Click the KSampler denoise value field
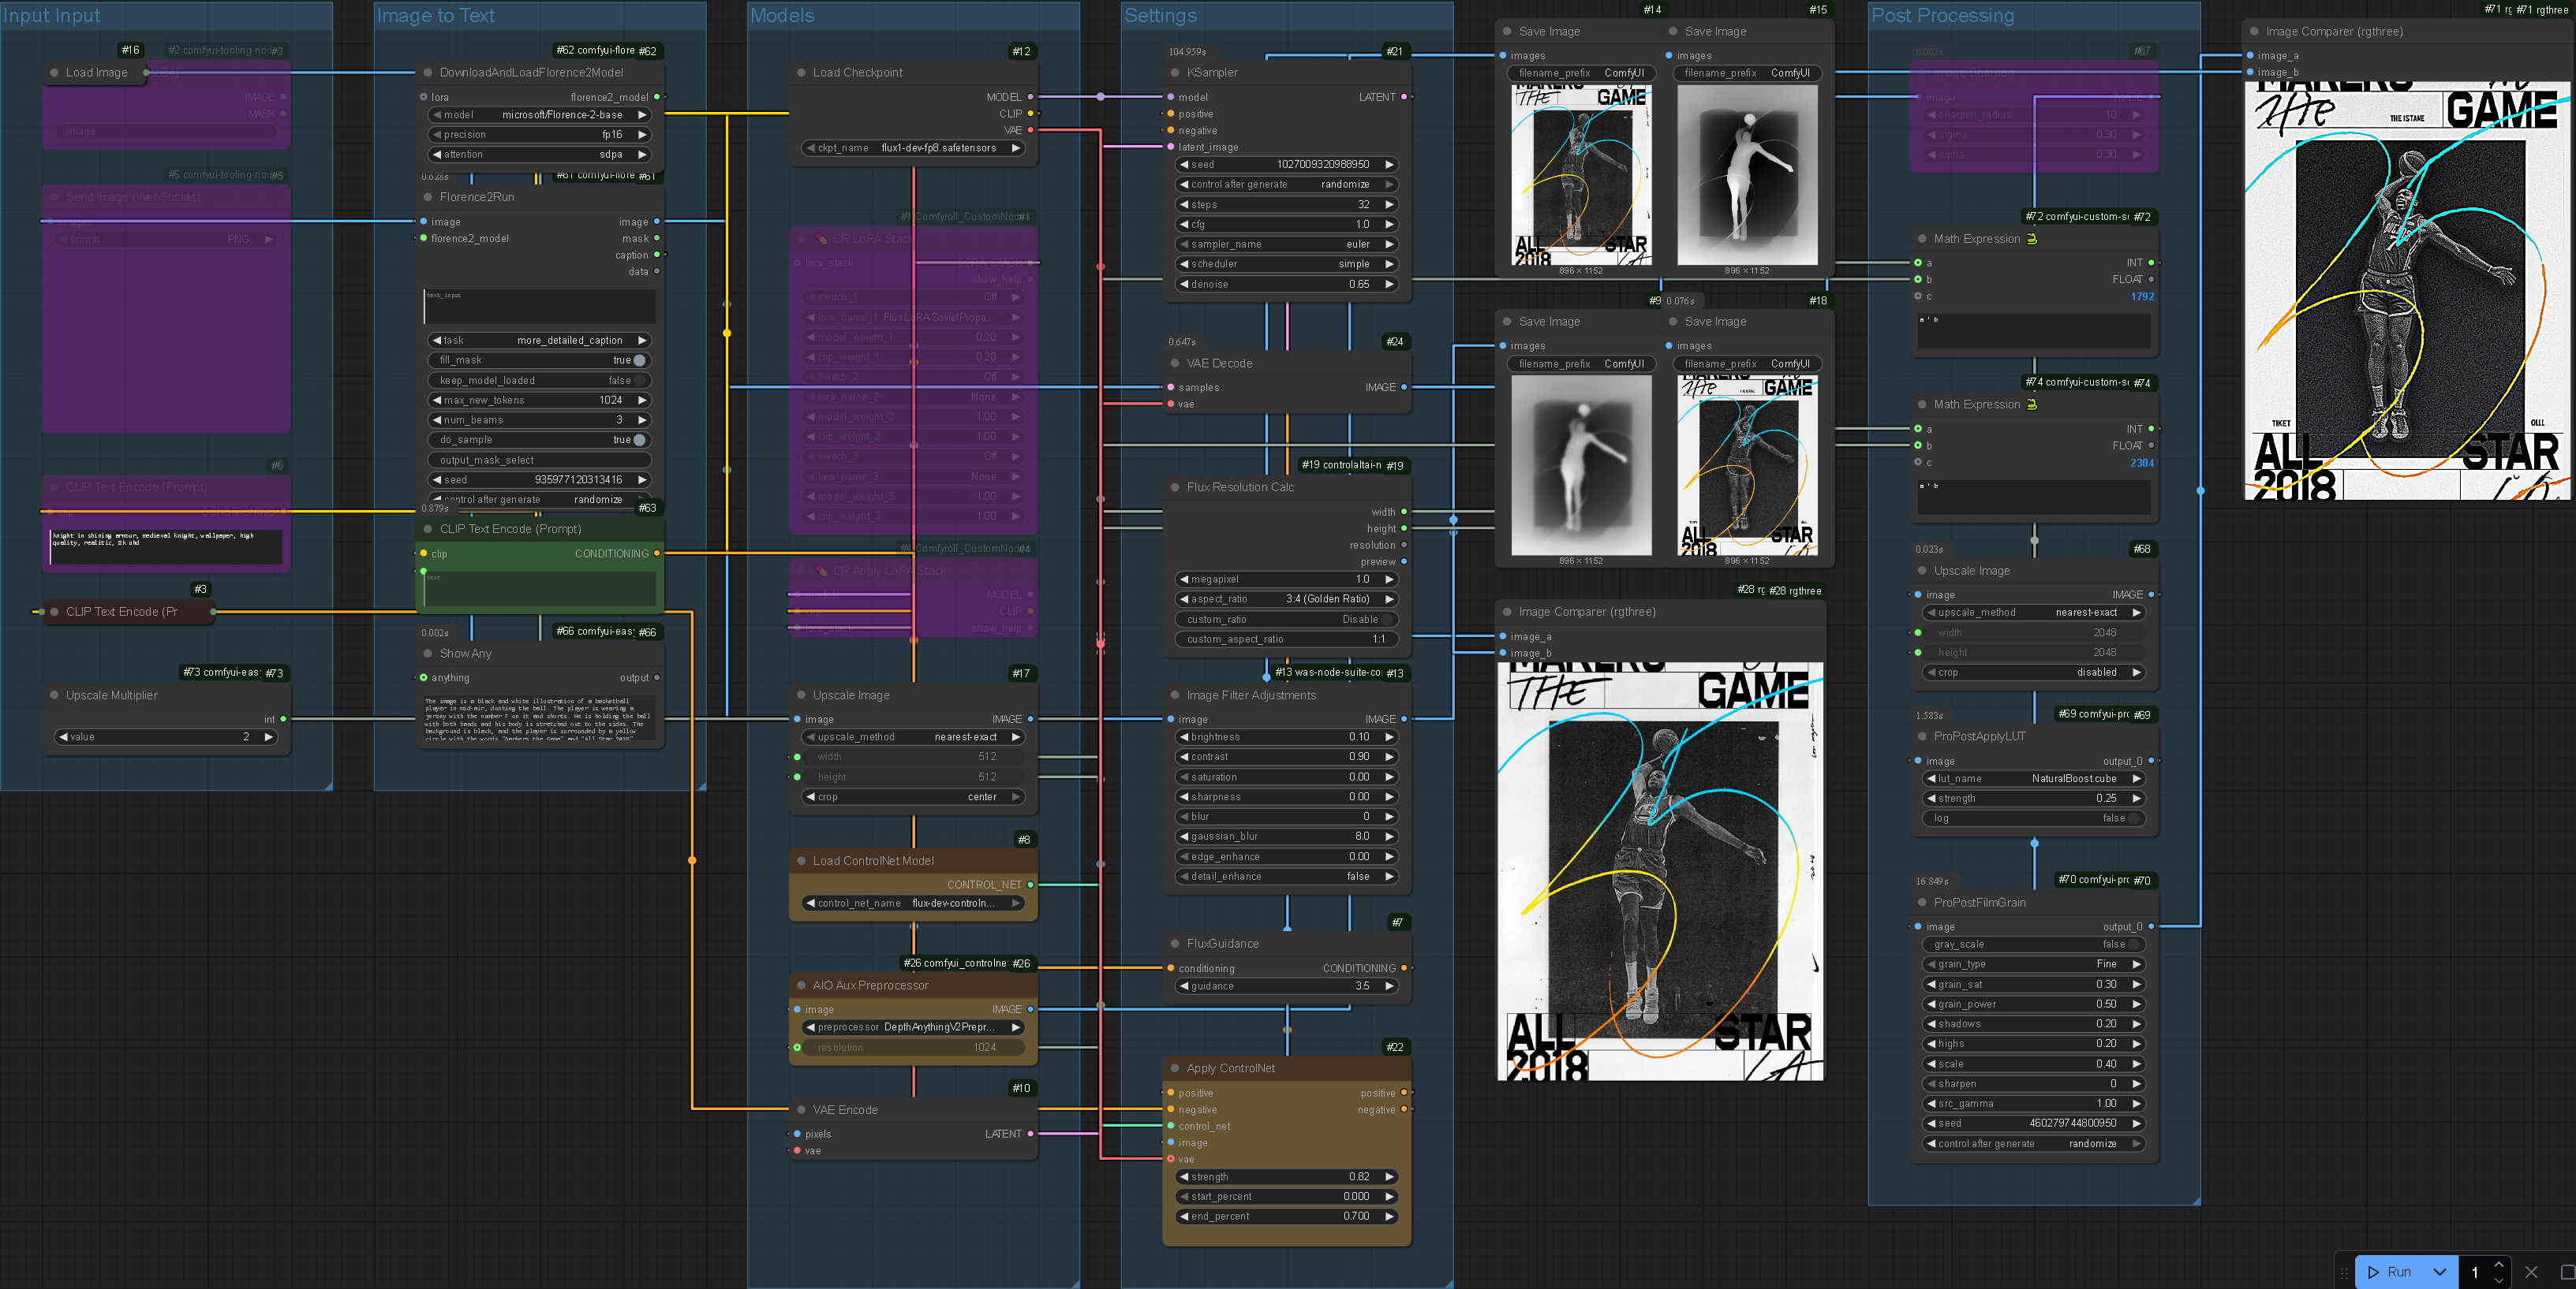Image resolution: width=2576 pixels, height=1289 pixels. (1287, 285)
